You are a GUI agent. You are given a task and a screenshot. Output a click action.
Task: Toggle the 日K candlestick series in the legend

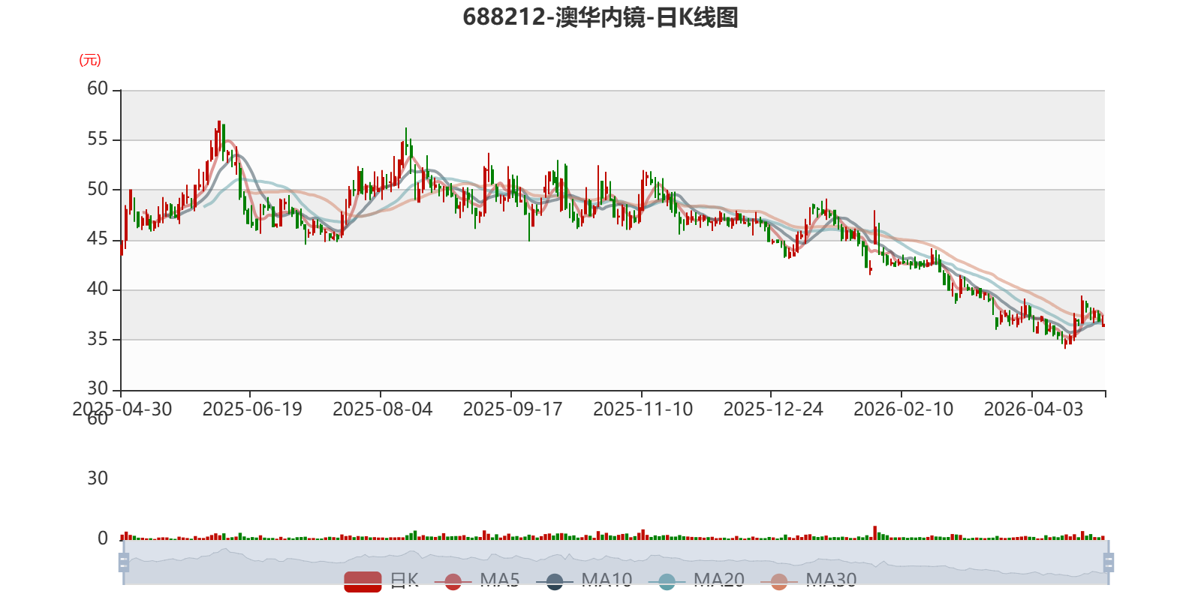(381, 581)
